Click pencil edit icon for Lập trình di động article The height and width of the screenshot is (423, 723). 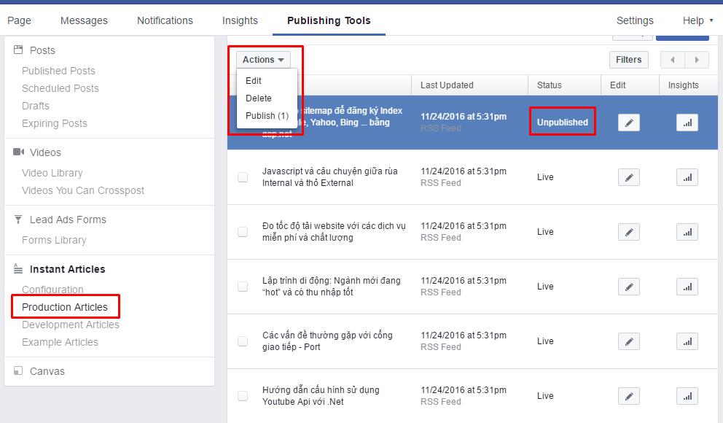point(628,287)
